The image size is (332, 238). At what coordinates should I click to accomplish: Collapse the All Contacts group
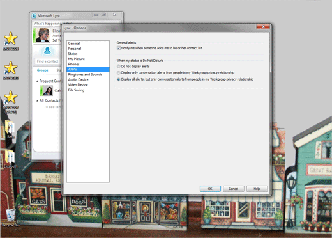point(38,100)
